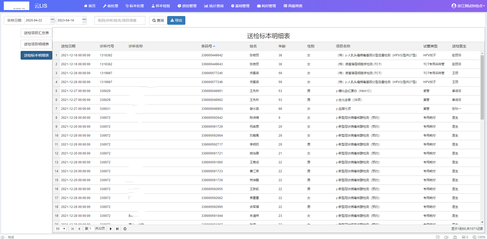Click the status bar play icon
487x239 pixels.
click(3, 237)
